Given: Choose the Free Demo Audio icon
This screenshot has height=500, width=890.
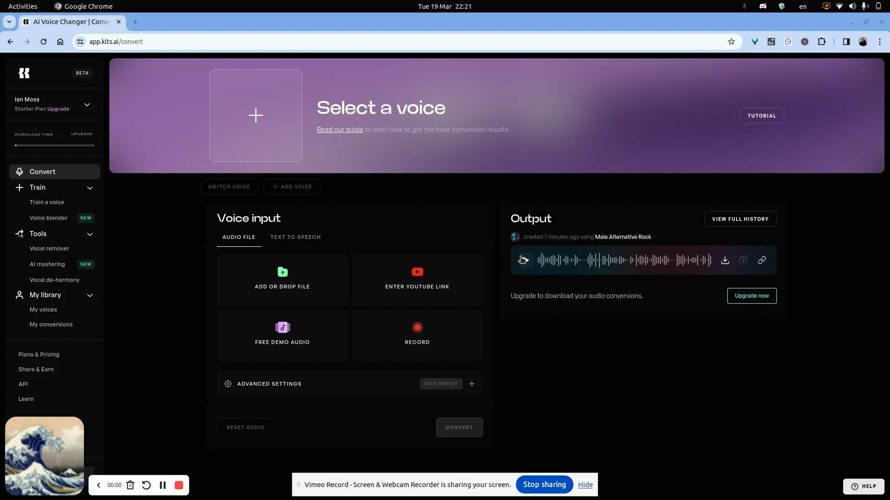Looking at the screenshot, I should [x=282, y=327].
